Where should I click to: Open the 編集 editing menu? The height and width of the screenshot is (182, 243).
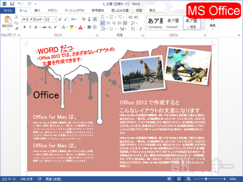[x=213, y=24]
